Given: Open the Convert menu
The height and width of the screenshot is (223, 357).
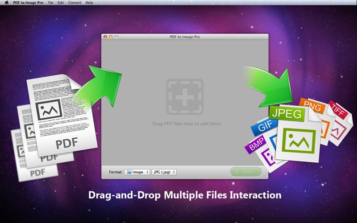Looking at the screenshot, I should [x=75, y=3].
